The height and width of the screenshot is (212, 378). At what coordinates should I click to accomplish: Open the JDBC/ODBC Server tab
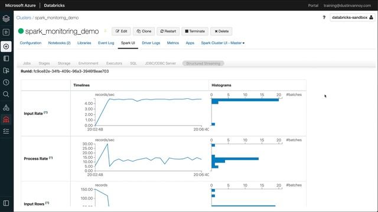pyautogui.click(x=160, y=64)
